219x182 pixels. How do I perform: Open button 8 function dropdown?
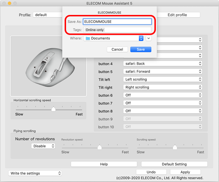tap(163, 111)
